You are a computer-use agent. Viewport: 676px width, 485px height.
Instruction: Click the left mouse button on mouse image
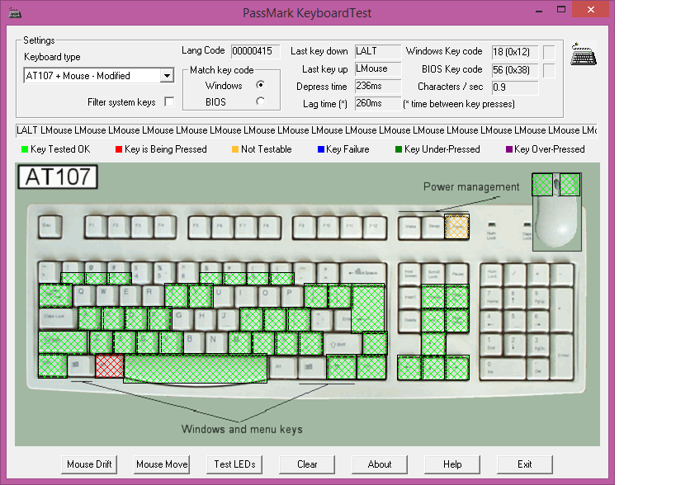[542, 185]
